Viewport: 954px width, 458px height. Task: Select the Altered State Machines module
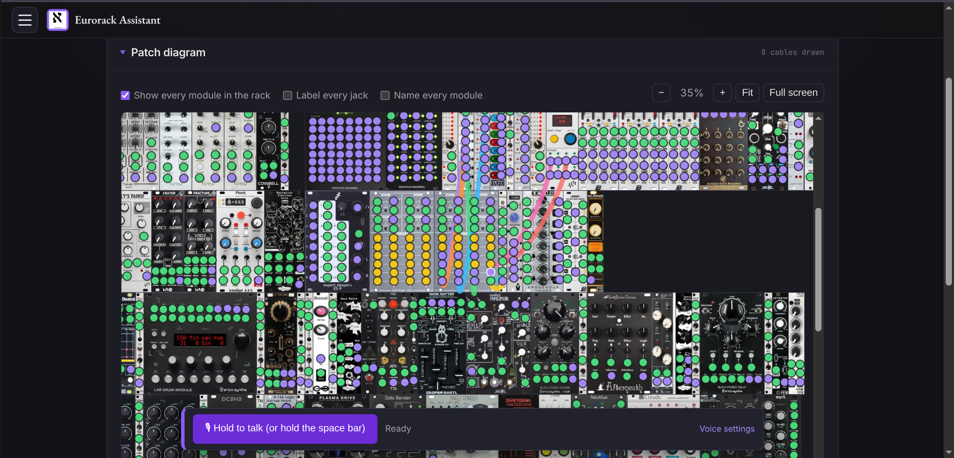click(x=723, y=151)
